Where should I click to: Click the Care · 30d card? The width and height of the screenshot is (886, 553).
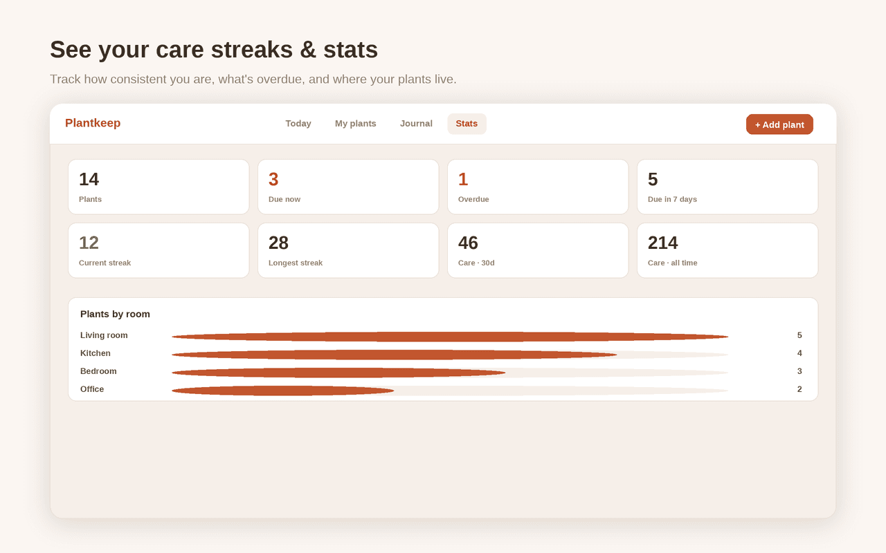tap(538, 250)
